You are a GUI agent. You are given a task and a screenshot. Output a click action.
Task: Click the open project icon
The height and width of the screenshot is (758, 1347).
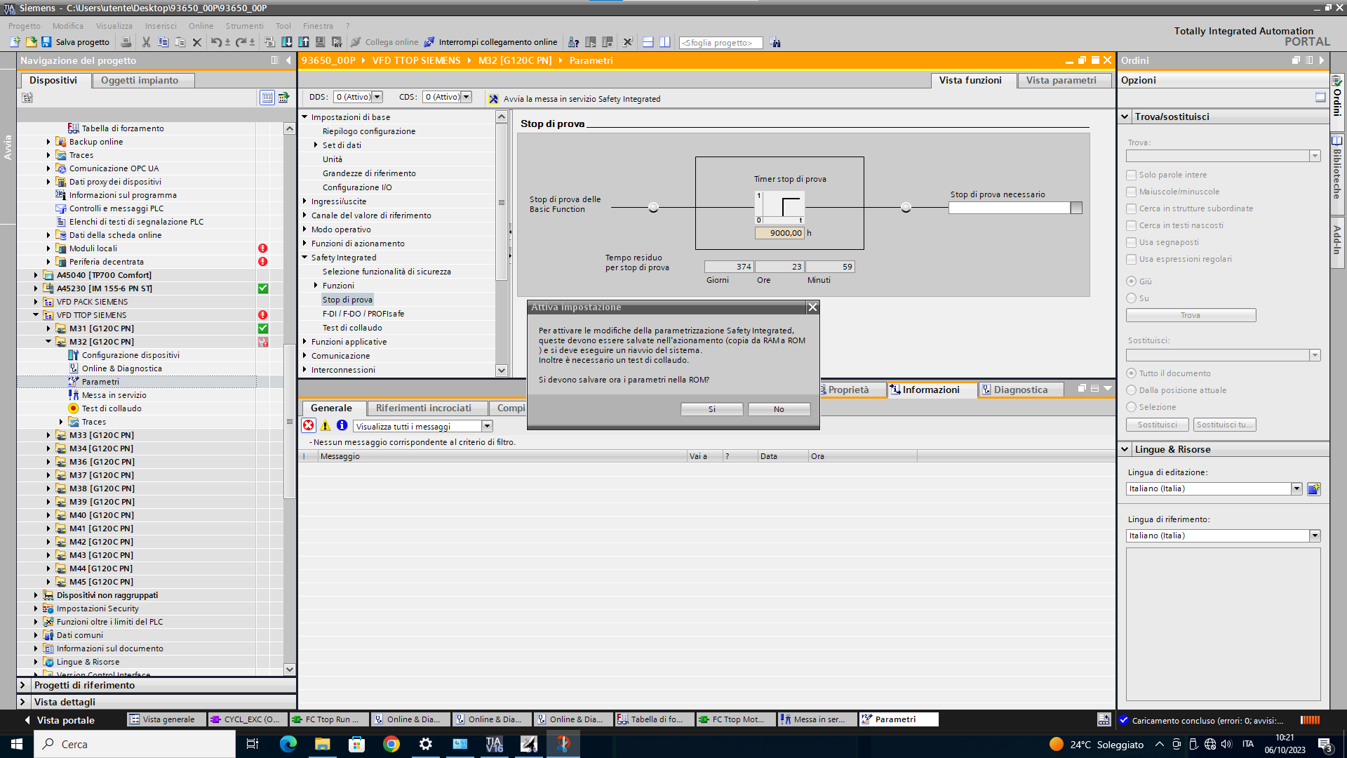[31, 42]
